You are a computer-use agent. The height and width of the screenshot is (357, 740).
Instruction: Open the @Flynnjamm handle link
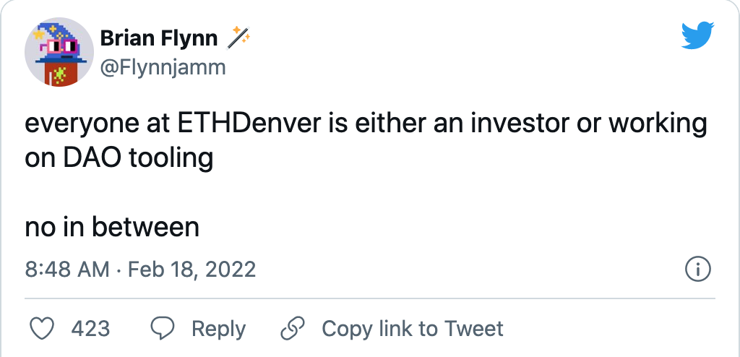click(x=163, y=67)
